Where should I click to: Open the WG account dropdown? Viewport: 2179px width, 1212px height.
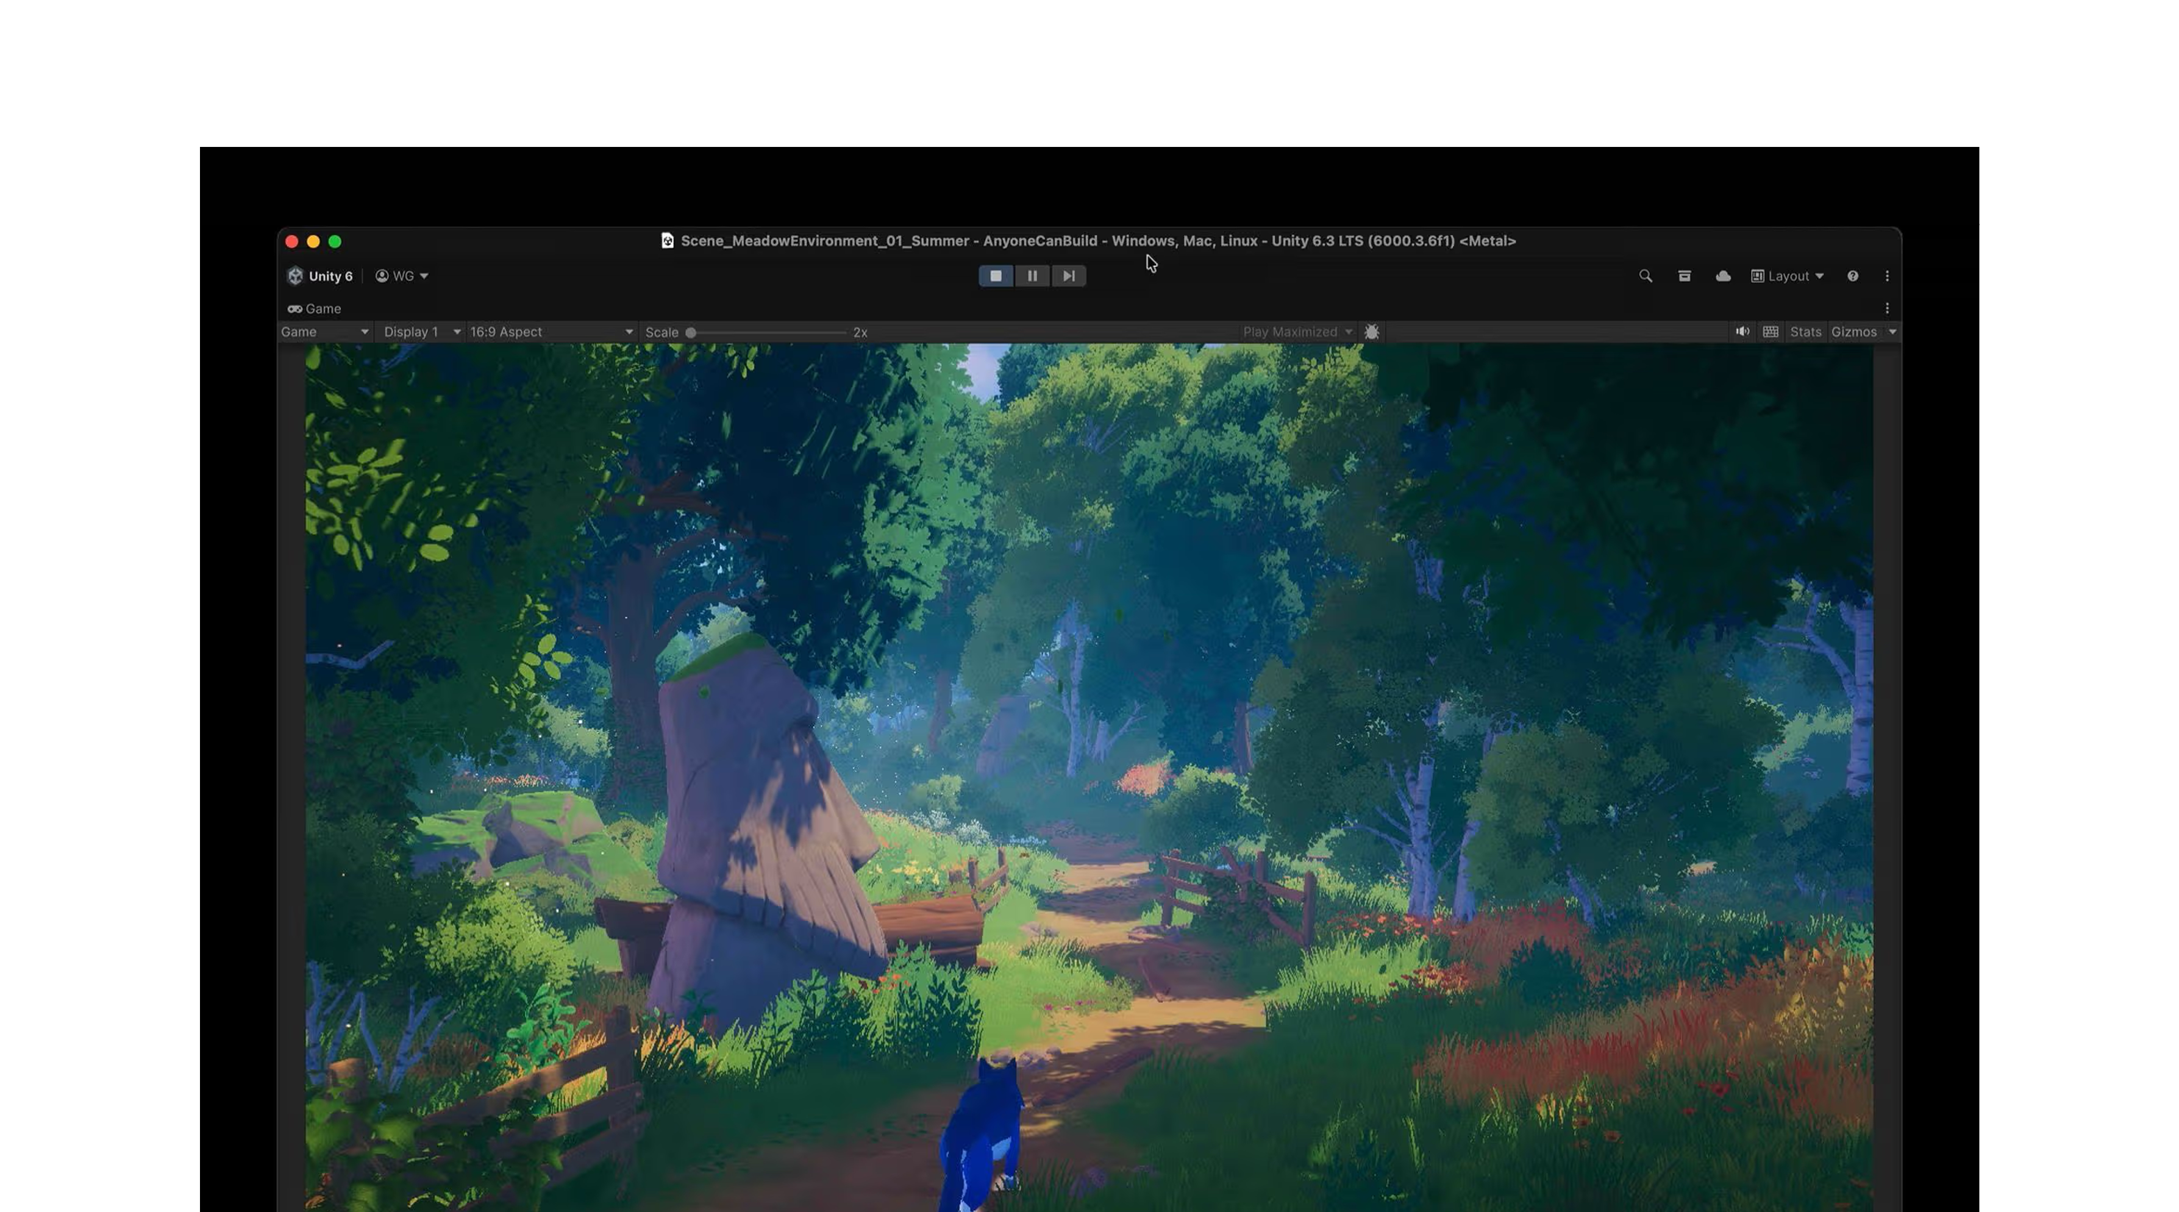(402, 276)
